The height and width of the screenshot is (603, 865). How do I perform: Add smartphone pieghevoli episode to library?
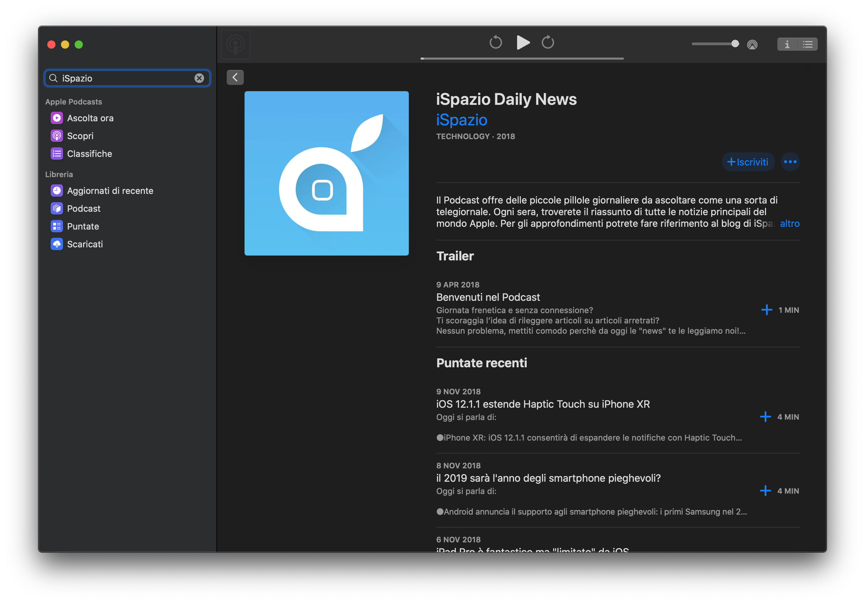tap(765, 491)
